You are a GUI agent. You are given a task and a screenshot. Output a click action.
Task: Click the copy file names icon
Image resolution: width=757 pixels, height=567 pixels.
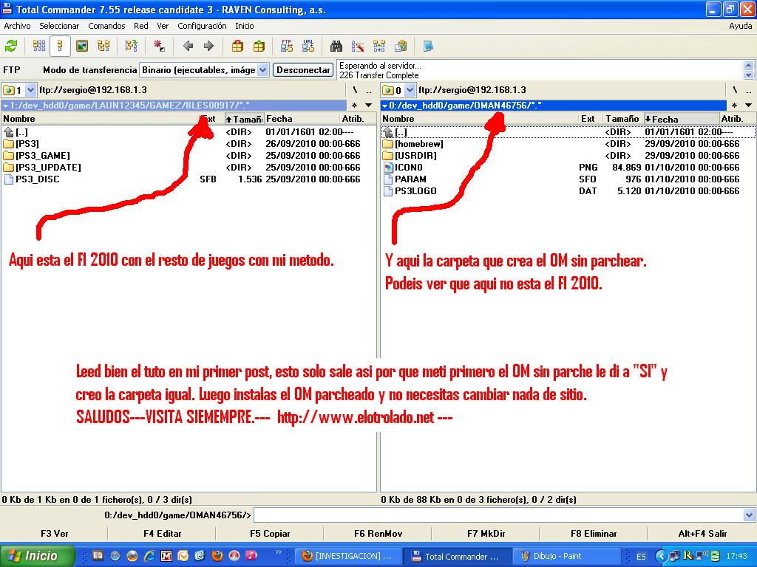point(400,47)
